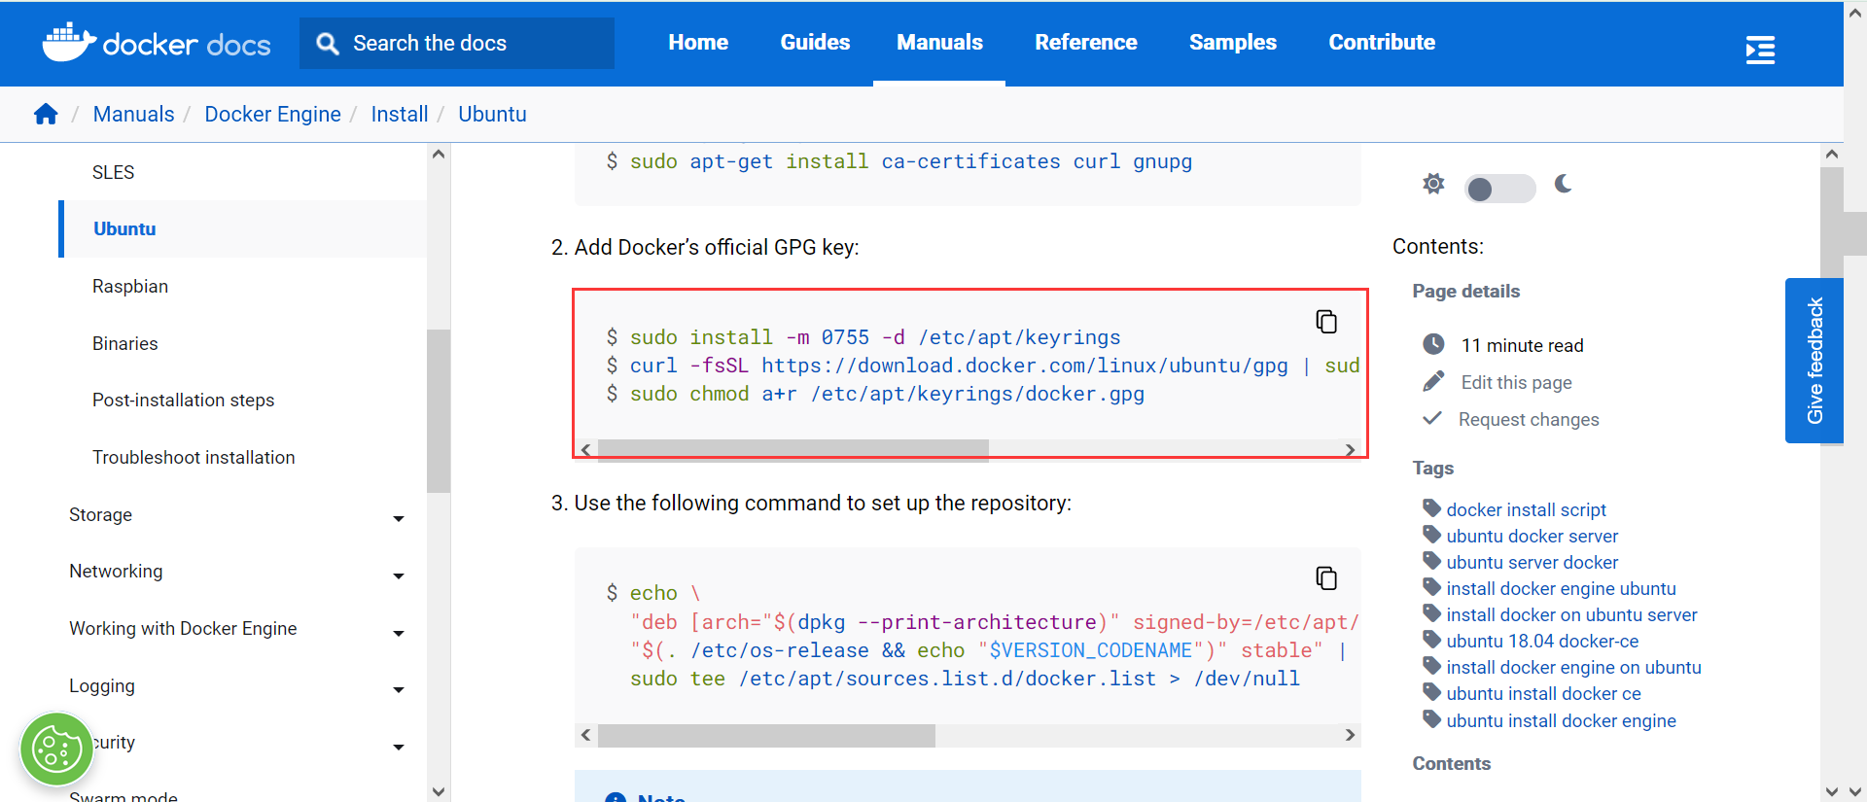The height and width of the screenshot is (802, 1867).
Task: Click the GPG code block horizontal scrollbar
Action: [793, 449]
